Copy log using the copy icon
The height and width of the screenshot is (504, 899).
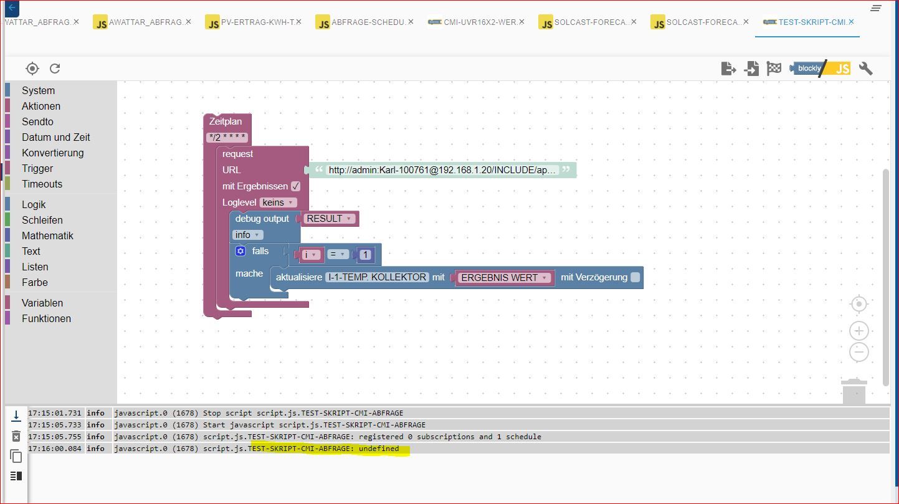click(16, 456)
